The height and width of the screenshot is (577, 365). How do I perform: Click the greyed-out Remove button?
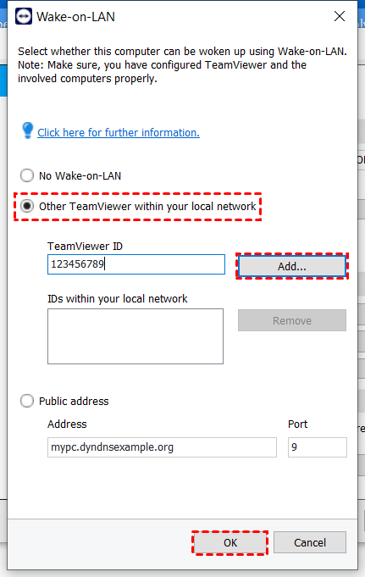pyautogui.click(x=292, y=320)
